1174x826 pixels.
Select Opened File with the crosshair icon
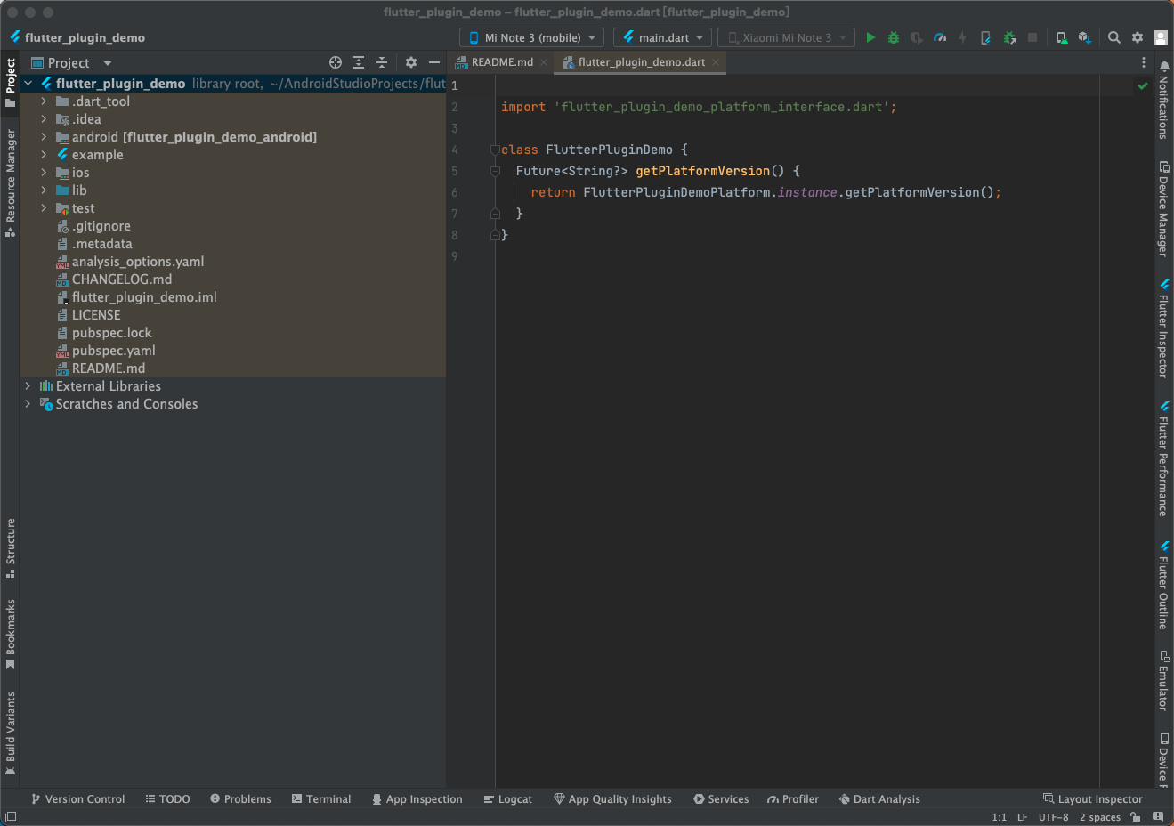point(336,62)
